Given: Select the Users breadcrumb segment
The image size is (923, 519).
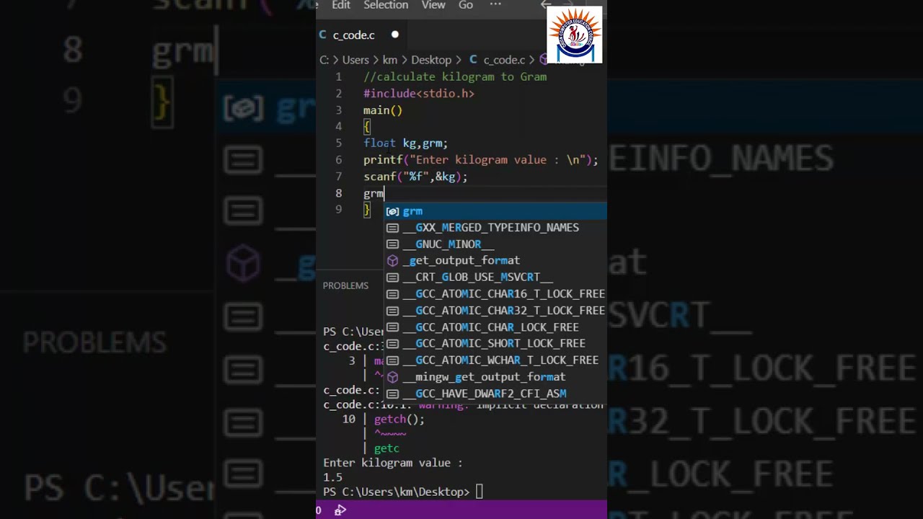Looking at the screenshot, I should (x=355, y=60).
